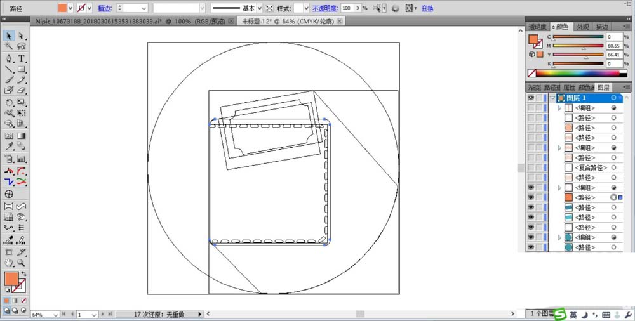
Task: Select the Selection tool (black arrow)
Action: click(8, 36)
